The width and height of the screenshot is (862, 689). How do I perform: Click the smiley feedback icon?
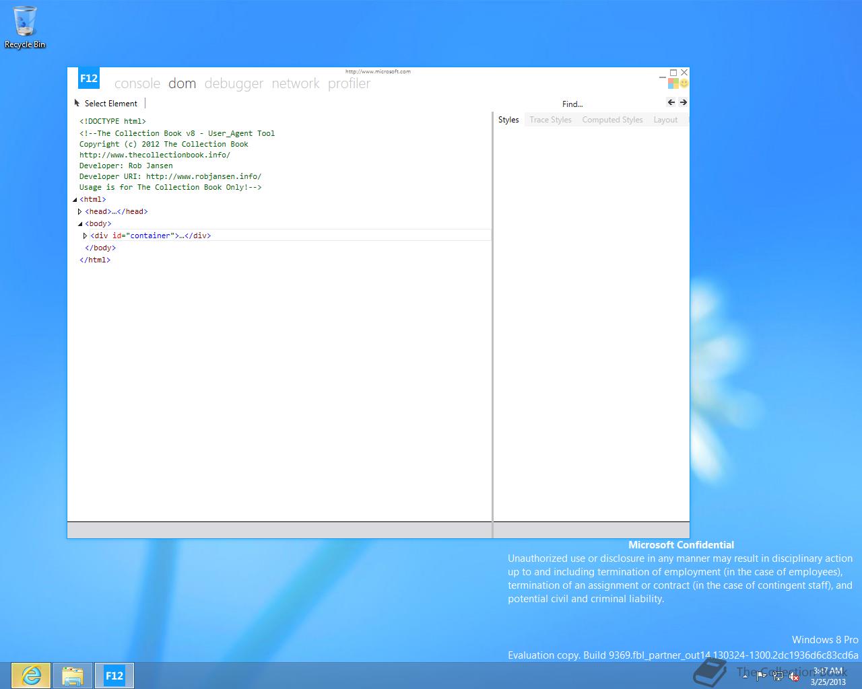coord(684,83)
